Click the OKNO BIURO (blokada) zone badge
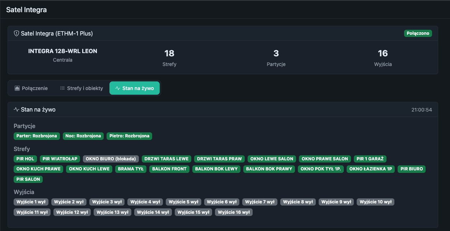 tap(111, 159)
